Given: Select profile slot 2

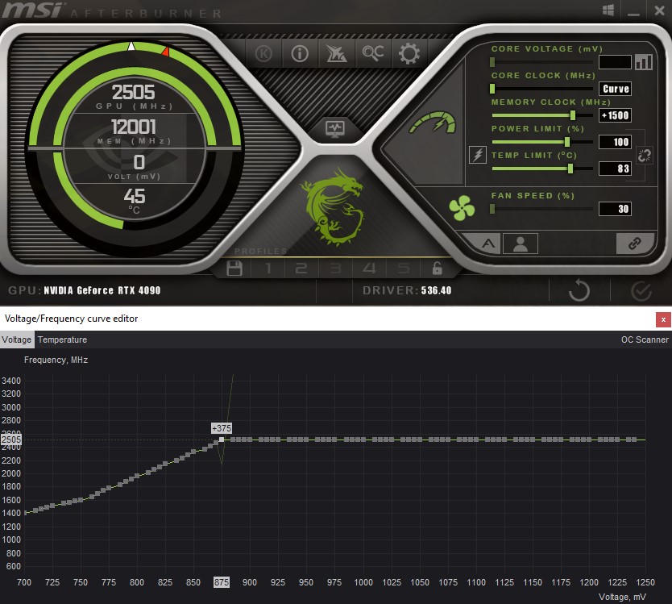Looking at the screenshot, I should pyautogui.click(x=301, y=269).
